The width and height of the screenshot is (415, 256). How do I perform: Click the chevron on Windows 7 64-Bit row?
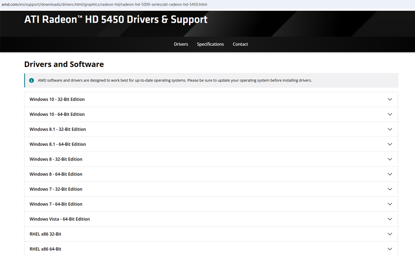pyautogui.click(x=389, y=204)
